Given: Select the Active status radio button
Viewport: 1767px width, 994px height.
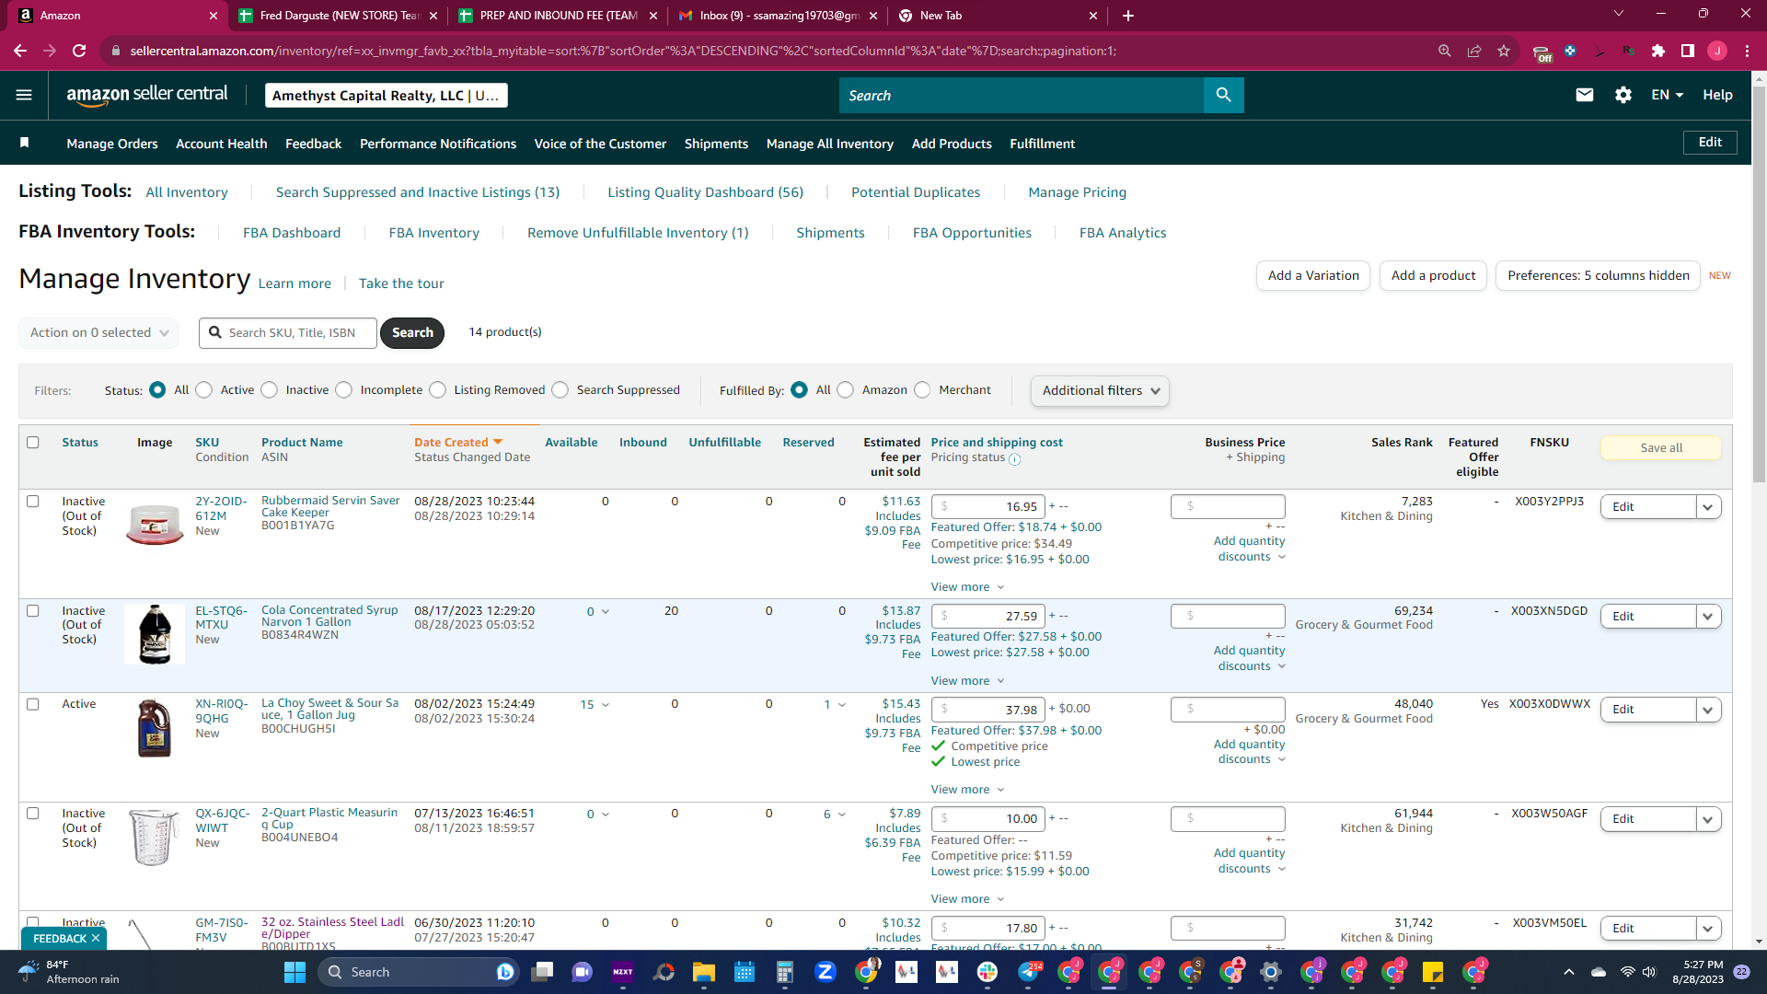Looking at the screenshot, I should pos(203,390).
